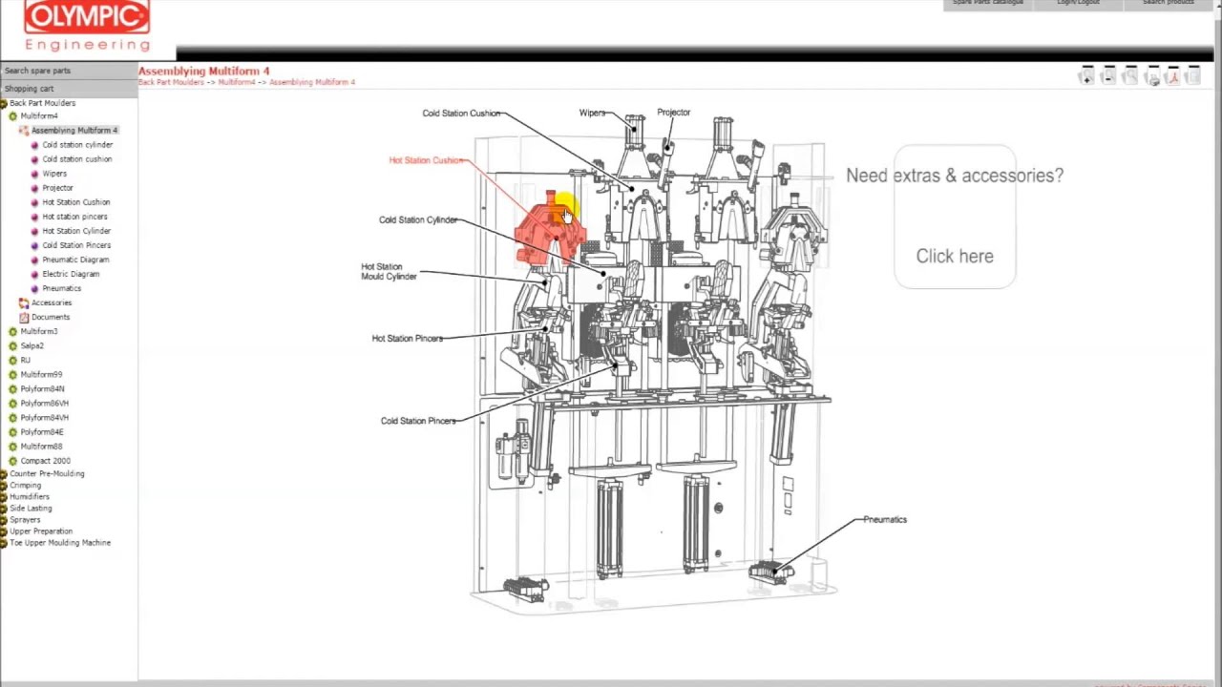The height and width of the screenshot is (687, 1222).
Task: Click the zoom out icon above diagram
Action: click(1108, 77)
